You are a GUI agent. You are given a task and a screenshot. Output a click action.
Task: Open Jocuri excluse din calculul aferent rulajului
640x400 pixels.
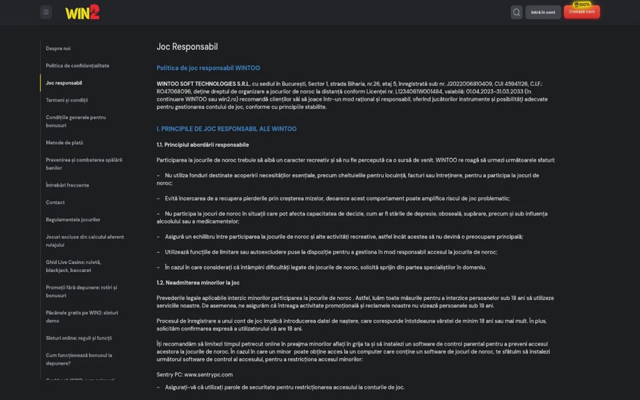point(85,241)
